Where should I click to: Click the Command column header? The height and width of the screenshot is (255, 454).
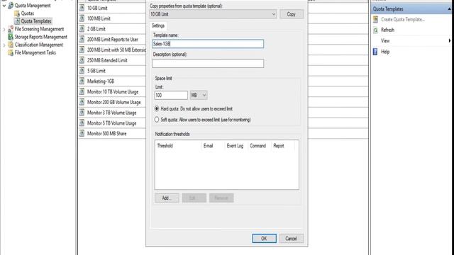[258, 146]
